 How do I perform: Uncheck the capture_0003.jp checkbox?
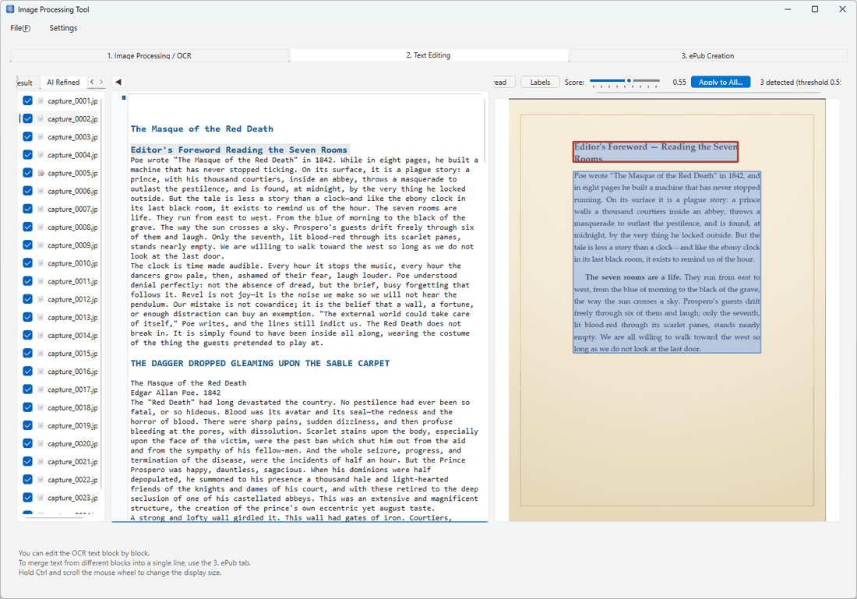27,136
